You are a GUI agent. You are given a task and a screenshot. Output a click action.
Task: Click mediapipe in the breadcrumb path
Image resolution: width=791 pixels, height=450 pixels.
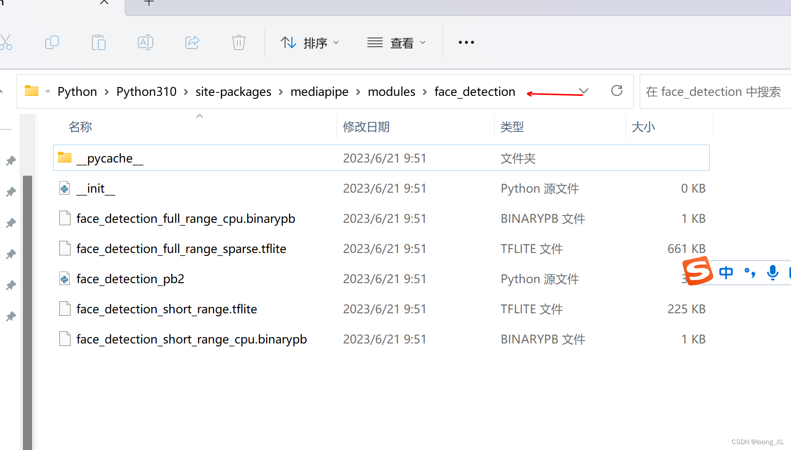pyautogui.click(x=319, y=91)
